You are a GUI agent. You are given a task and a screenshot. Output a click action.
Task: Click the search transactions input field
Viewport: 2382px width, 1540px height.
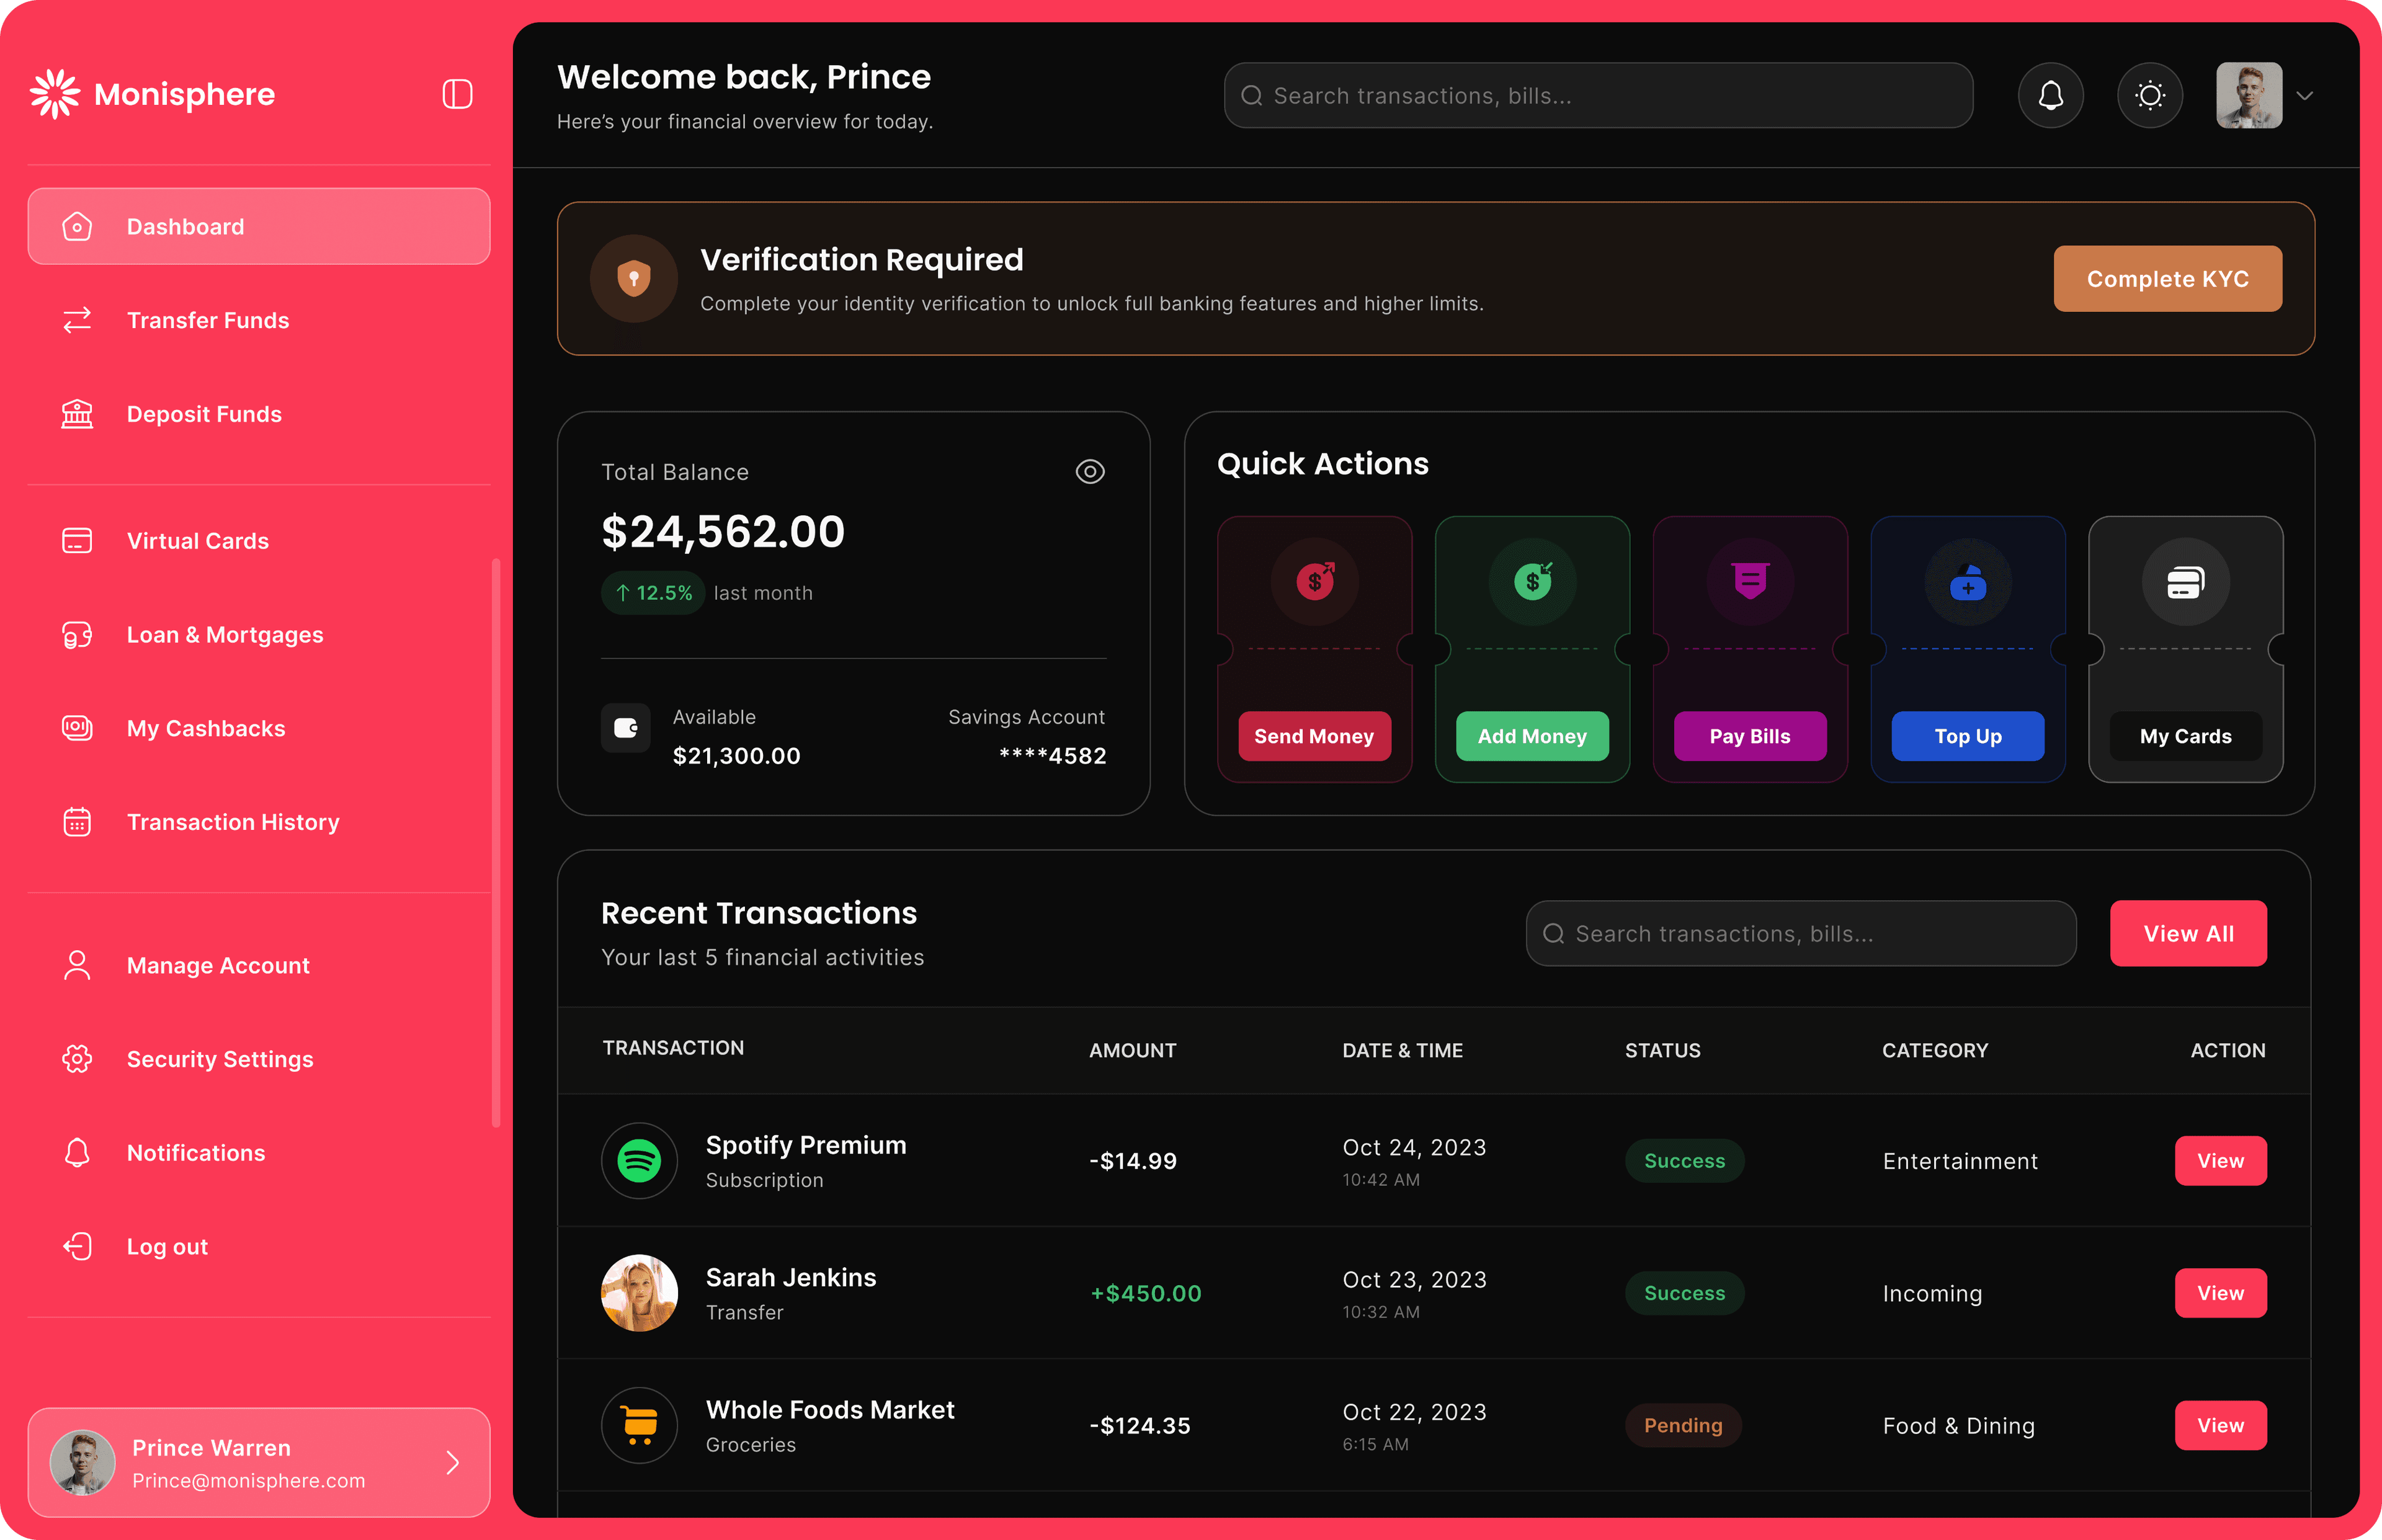tap(1597, 95)
